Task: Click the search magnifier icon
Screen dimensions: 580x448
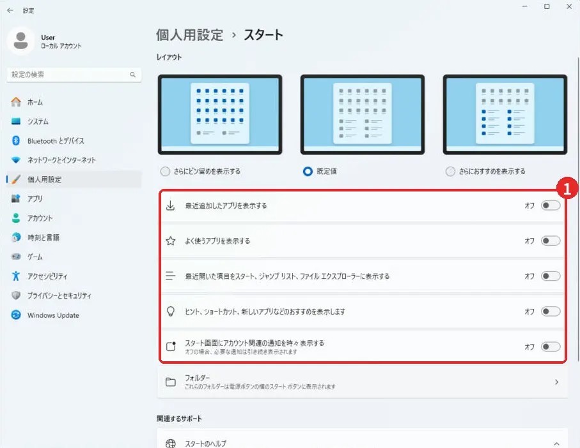Action: pyautogui.click(x=133, y=75)
